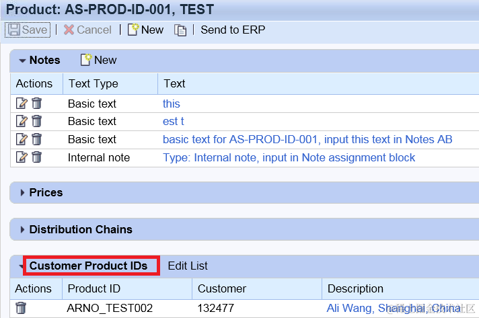Open the 'basic text for AS-PROD-ID-001' link
The image size is (479, 318).
307,139
